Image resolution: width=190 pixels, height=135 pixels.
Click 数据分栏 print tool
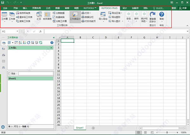coord(88,17)
